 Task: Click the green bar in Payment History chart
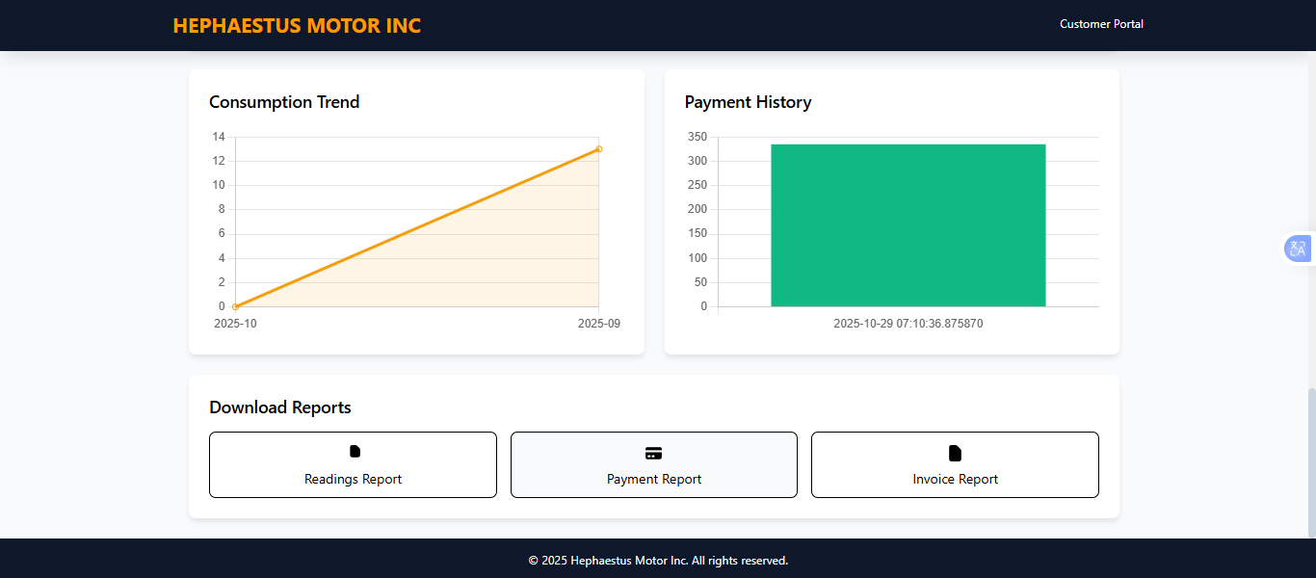point(908,225)
